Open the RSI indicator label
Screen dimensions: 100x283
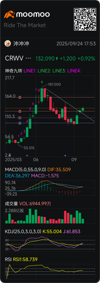(8, 260)
